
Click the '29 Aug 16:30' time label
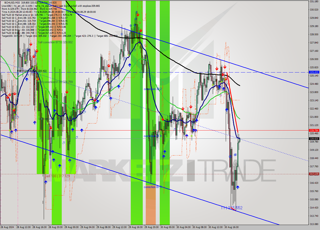(135, 227)
